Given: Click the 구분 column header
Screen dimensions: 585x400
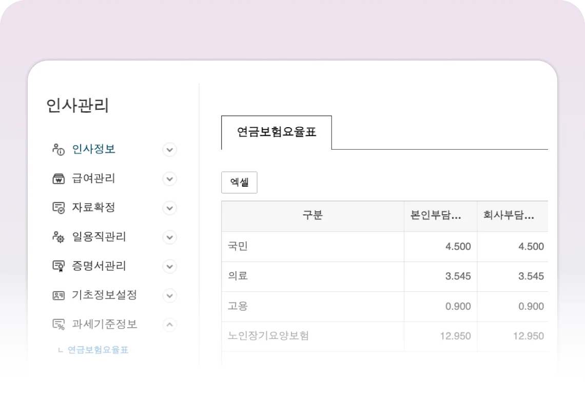Looking at the screenshot, I should tap(312, 216).
